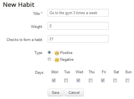The height and width of the screenshot is (99, 134).
Task: Save the new habit
Action: point(56,92)
